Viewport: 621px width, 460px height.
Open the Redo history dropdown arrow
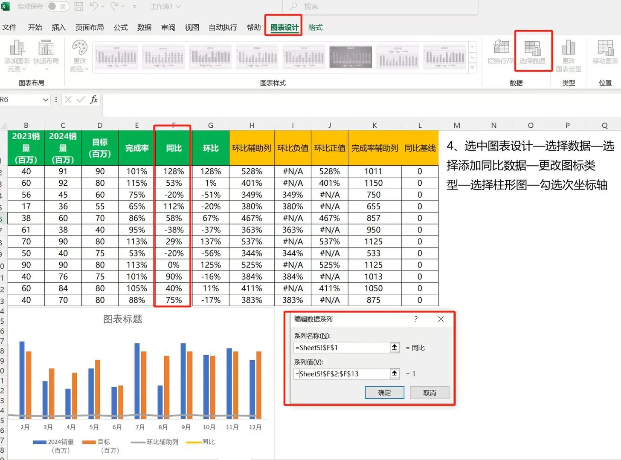pos(123,6)
